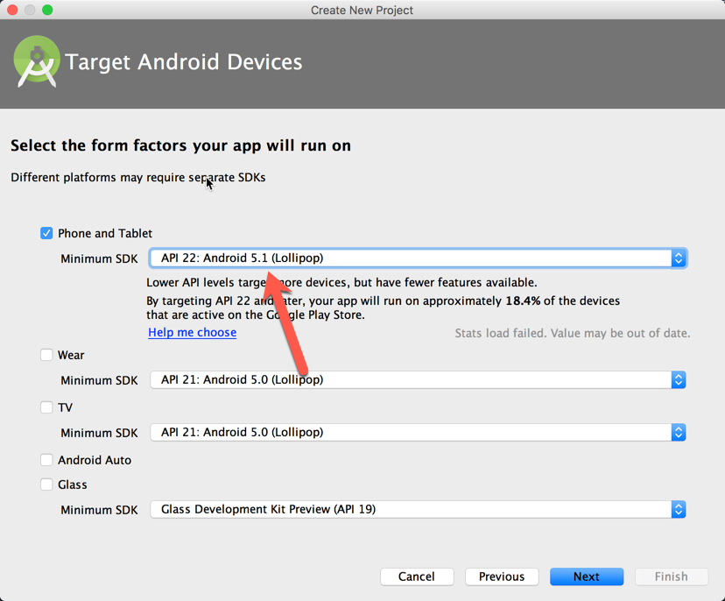Click the 18.4% devices statistic text

[523, 300]
